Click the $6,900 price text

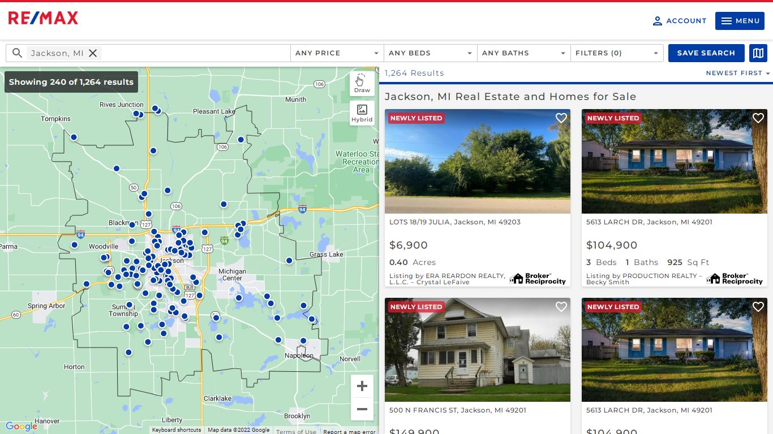[409, 245]
